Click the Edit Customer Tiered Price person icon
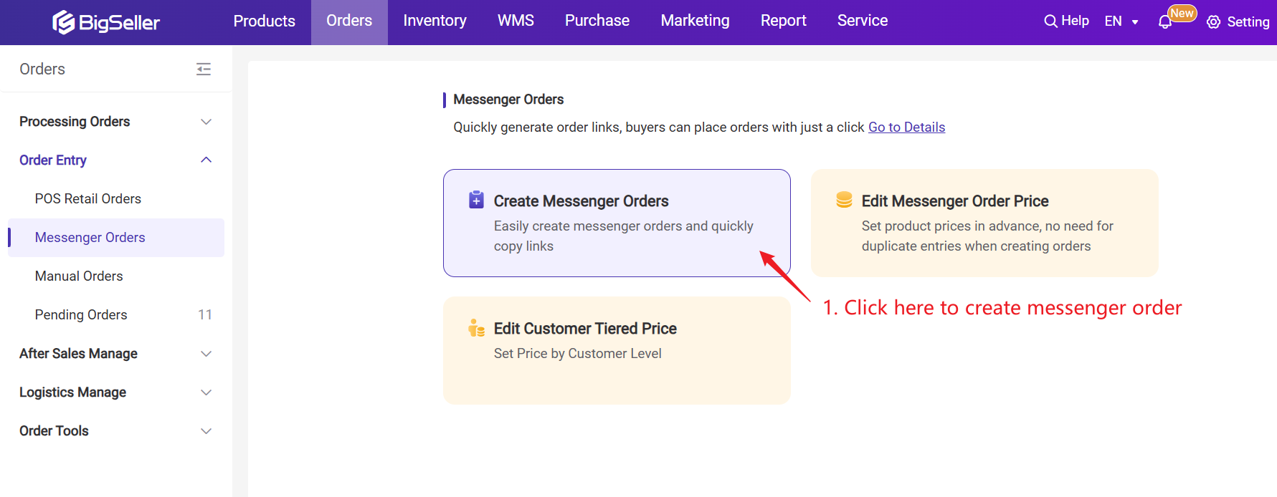1277x497 pixels. (x=476, y=328)
